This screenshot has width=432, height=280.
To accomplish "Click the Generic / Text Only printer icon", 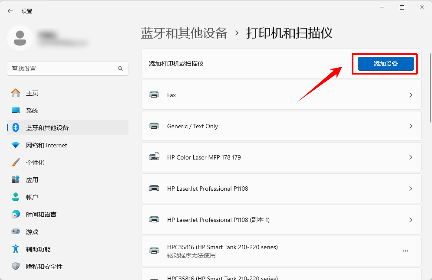I will (154, 126).
